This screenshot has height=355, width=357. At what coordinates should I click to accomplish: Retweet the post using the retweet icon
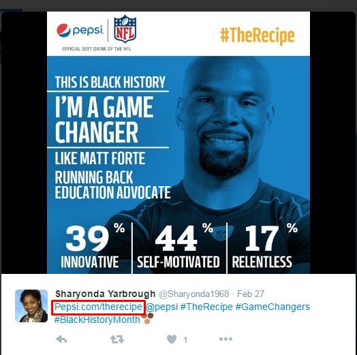[x=117, y=339]
